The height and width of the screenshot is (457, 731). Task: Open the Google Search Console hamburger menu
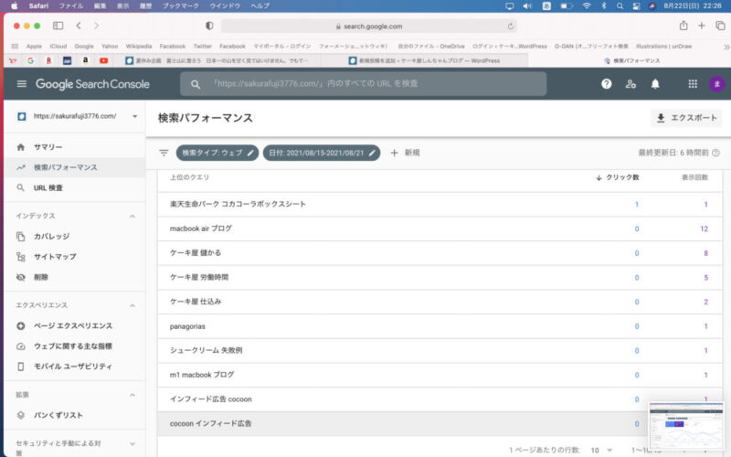pyautogui.click(x=21, y=84)
